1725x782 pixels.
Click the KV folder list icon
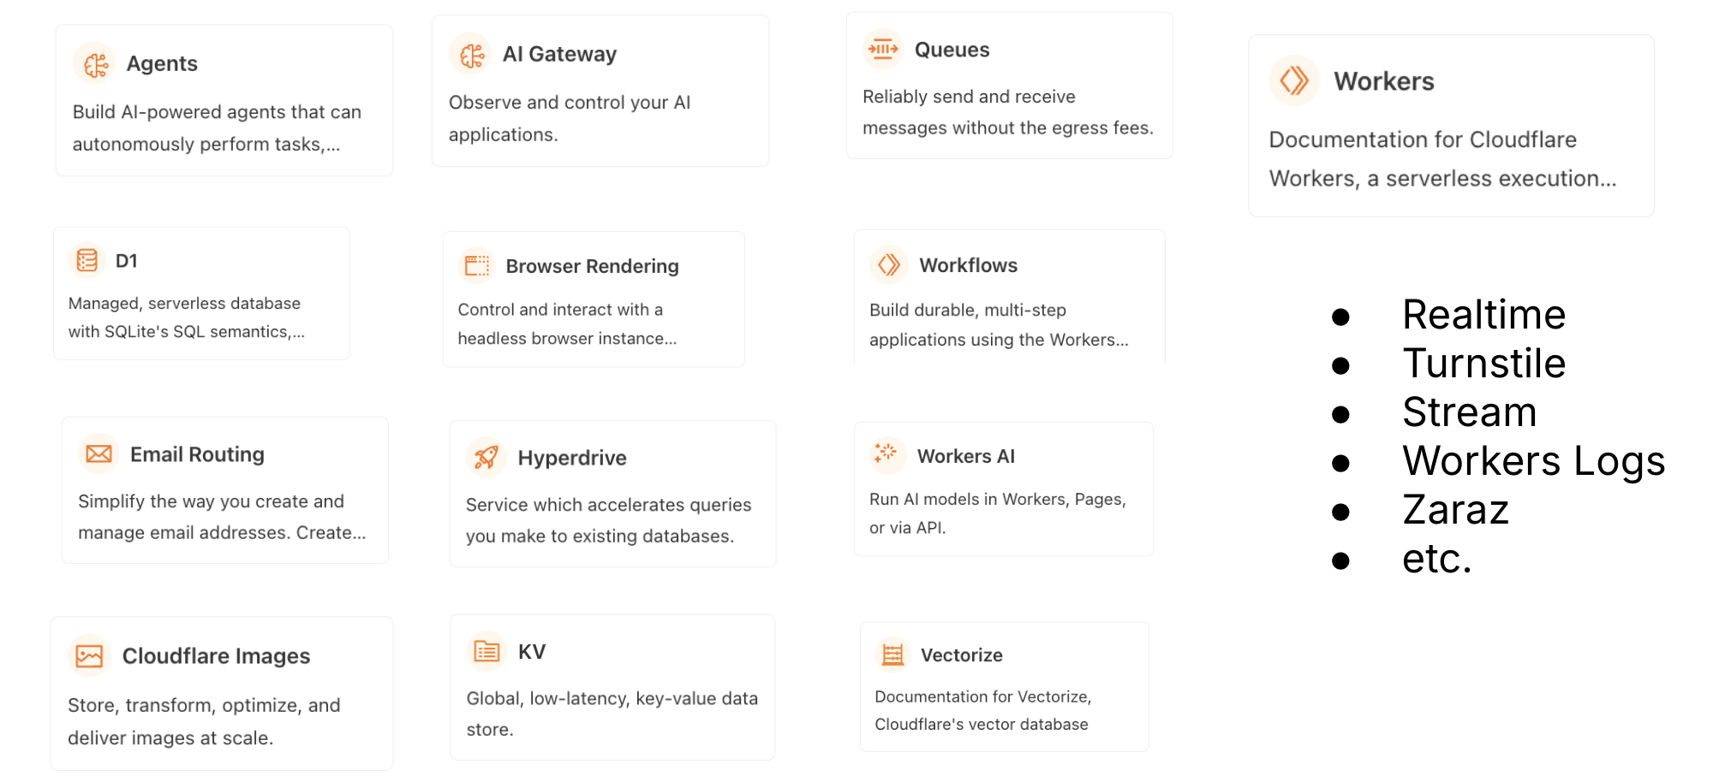click(486, 652)
